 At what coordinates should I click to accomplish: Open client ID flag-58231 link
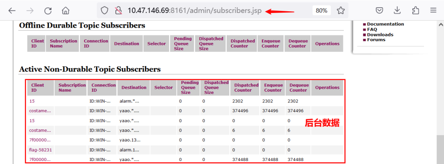coord(40,150)
